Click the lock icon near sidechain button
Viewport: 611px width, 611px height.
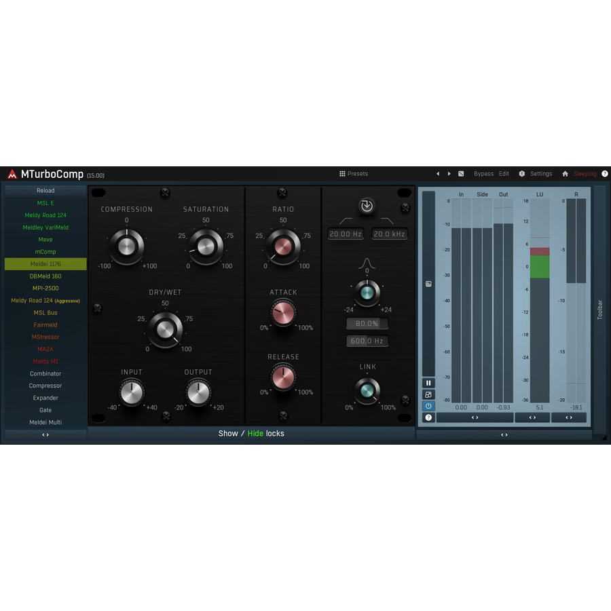405,208
